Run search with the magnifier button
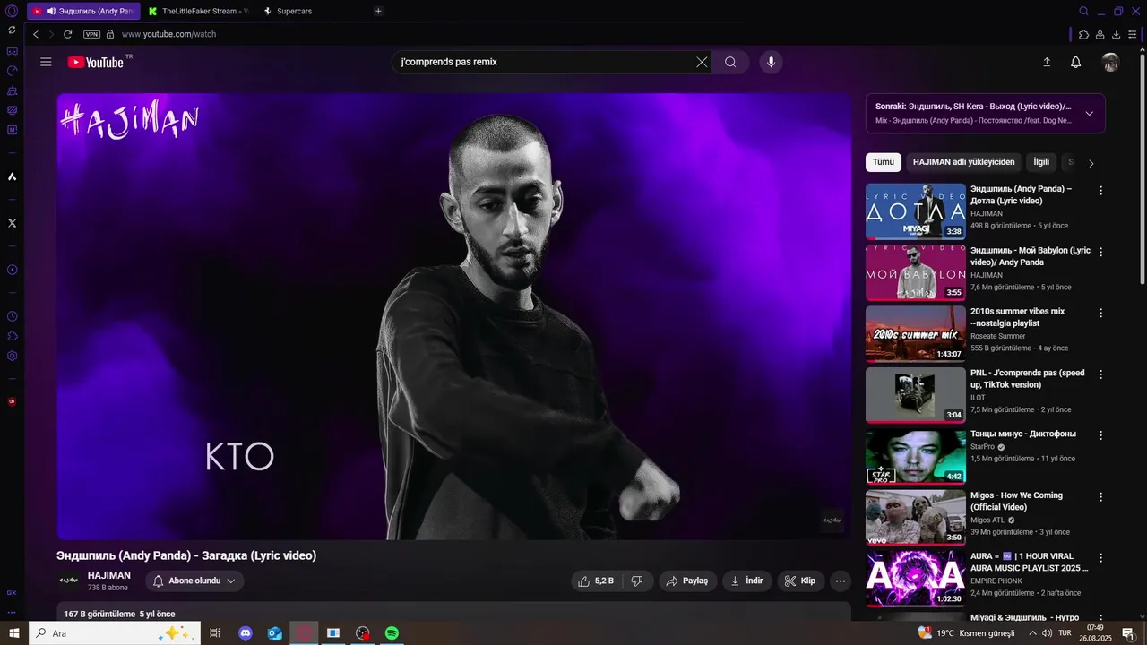This screenshot has width=1147, height=645. [730, 62]
